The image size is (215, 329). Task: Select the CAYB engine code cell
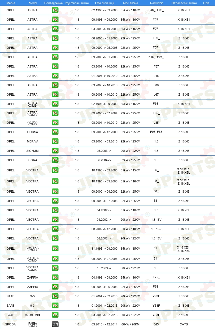coord(184,324)
